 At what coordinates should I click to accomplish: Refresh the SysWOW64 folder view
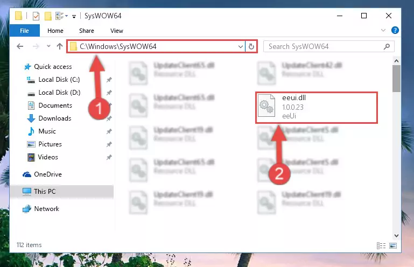click(x=251, y=47)
